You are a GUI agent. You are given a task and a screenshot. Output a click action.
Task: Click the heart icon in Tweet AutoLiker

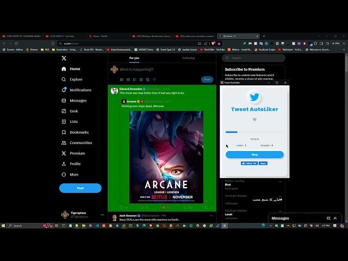[254, 120]
